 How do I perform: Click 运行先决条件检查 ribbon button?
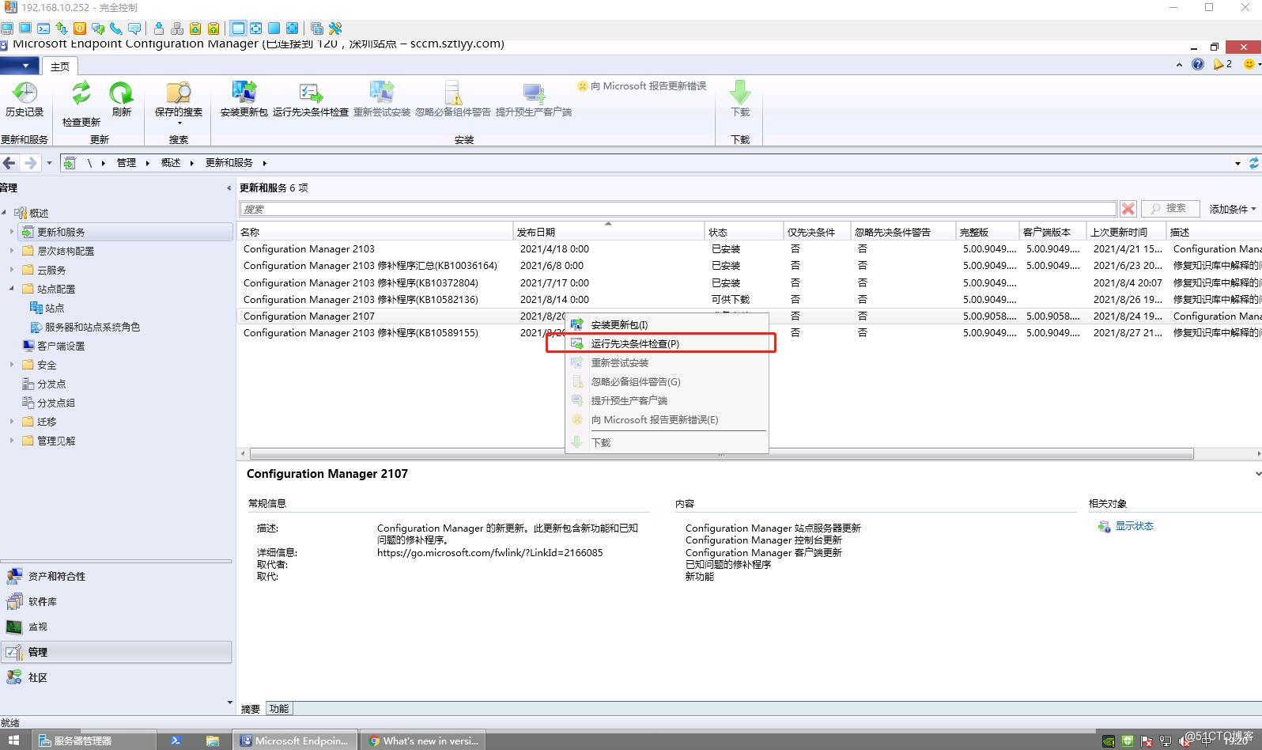tap(311, 100)
